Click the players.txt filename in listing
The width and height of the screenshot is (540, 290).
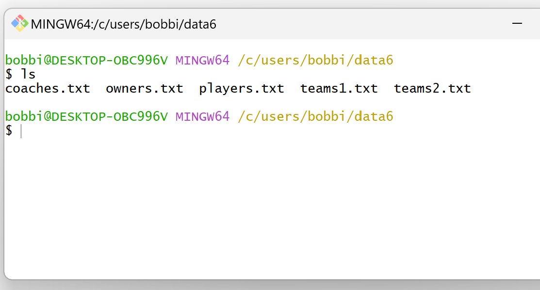pos(242,89)
